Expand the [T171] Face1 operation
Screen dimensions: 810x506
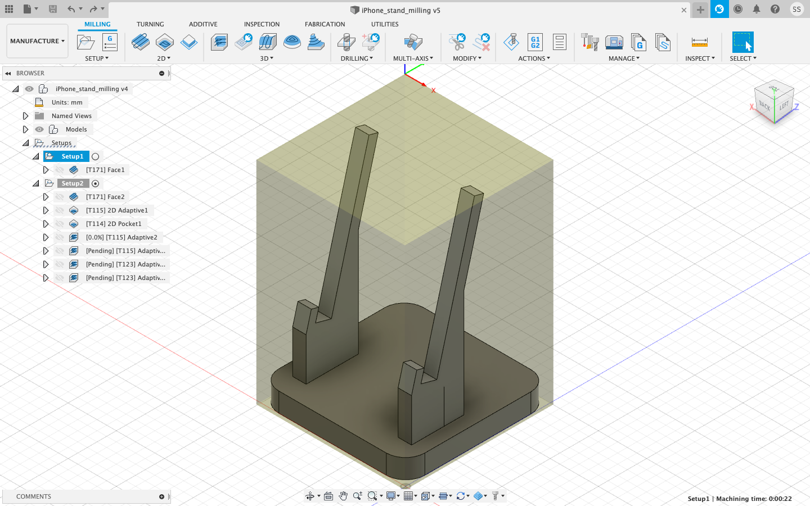point(46,170)
